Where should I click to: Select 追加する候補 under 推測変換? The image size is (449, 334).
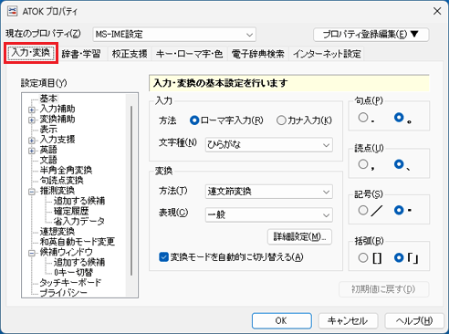click(79, 201)
